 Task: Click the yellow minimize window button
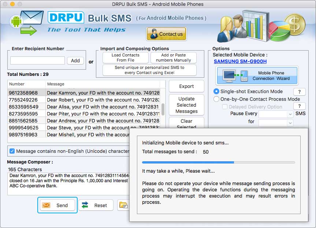12,4
